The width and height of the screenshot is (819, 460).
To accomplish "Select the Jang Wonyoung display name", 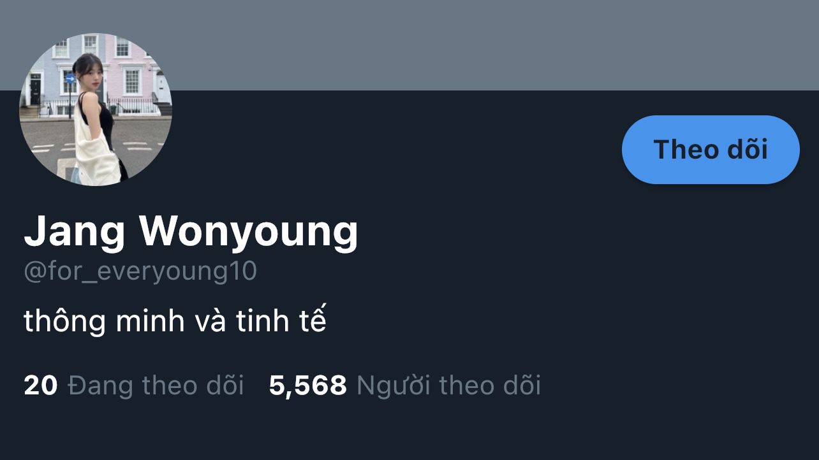I will (x=191, y=232).
